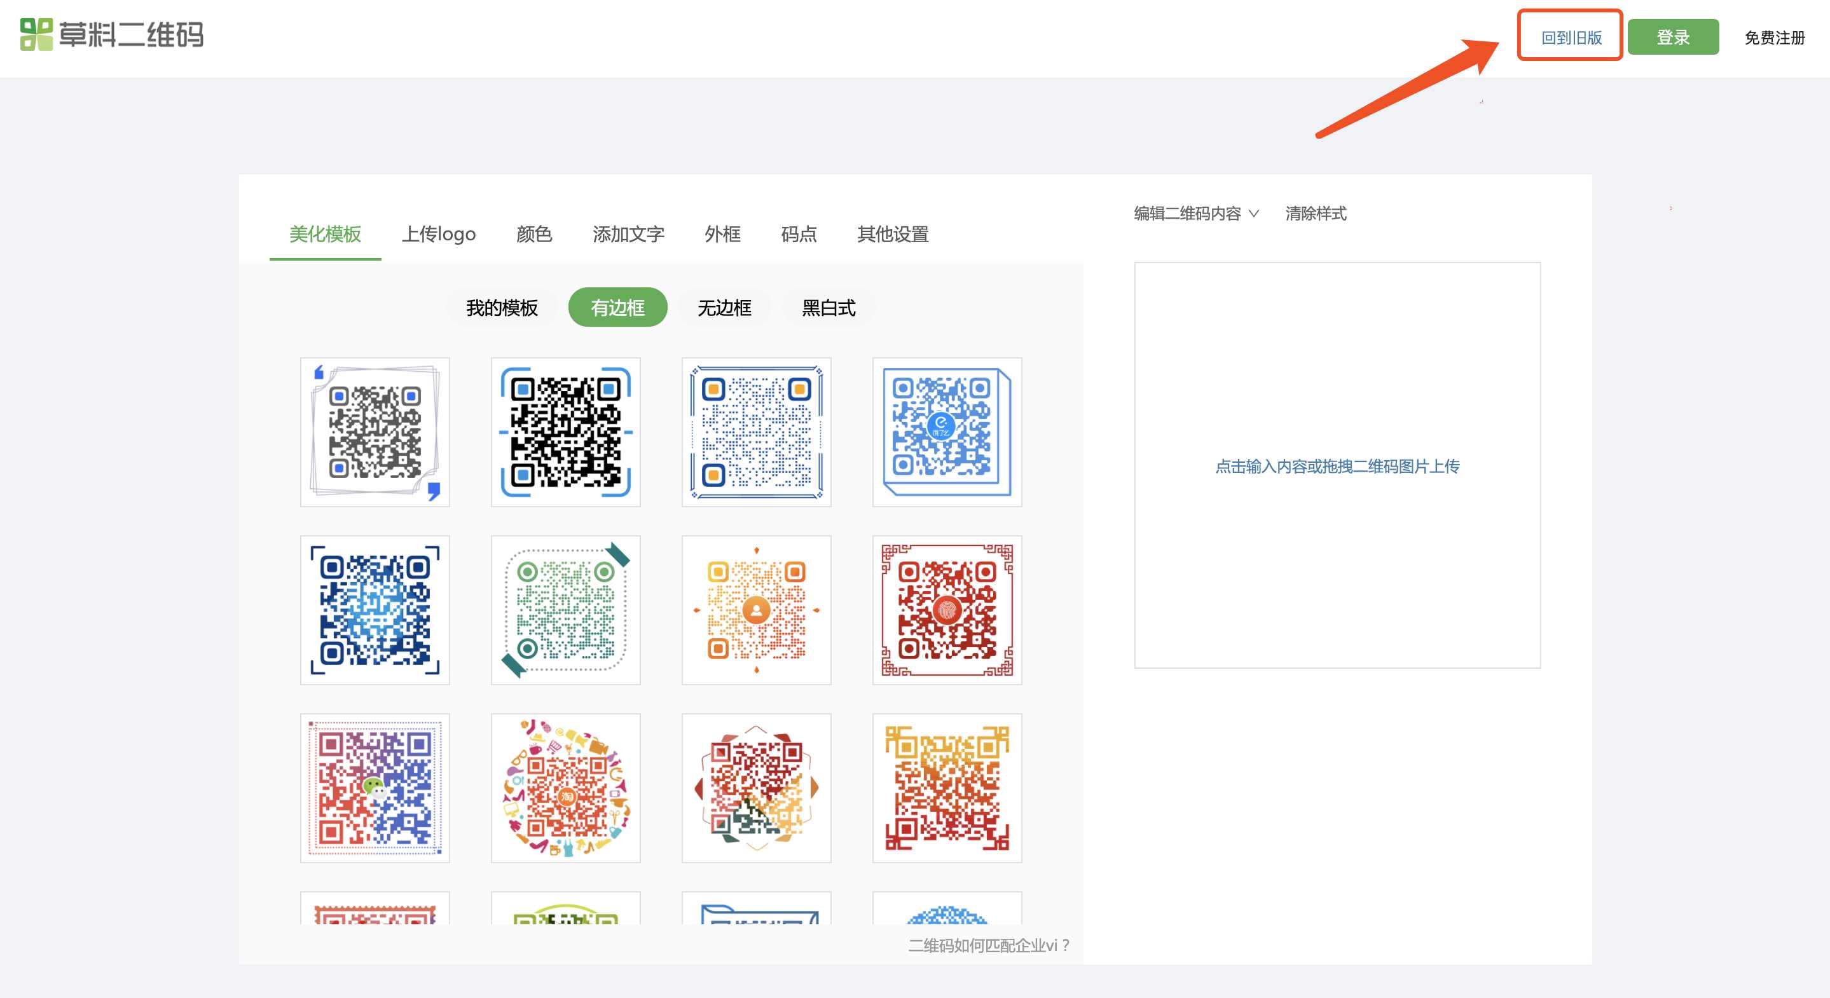The height and width of the screenshot is (998, 1830).
Task: Open the 外框 tab
Action: coord(722,234)
